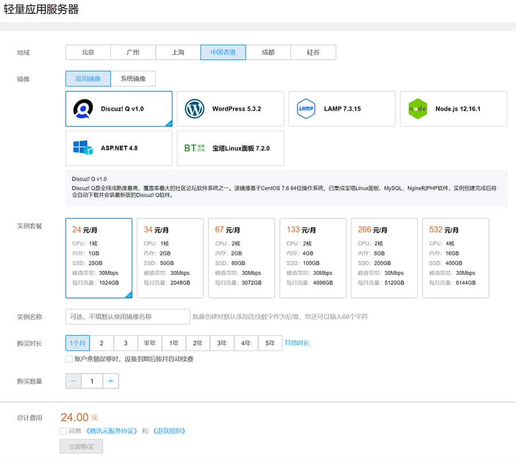Choose the WordPress 5.3.2 image card

[230, 109]
